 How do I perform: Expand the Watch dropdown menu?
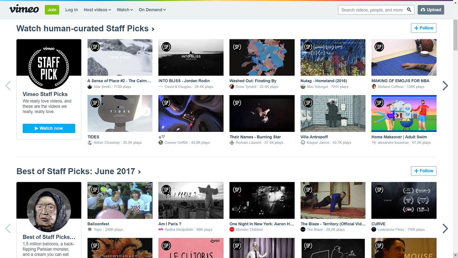[x=125, y=10]
